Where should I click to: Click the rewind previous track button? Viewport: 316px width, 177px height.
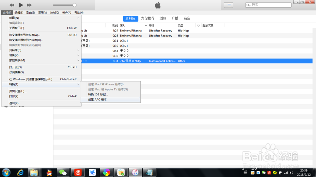tap(12, 5)
